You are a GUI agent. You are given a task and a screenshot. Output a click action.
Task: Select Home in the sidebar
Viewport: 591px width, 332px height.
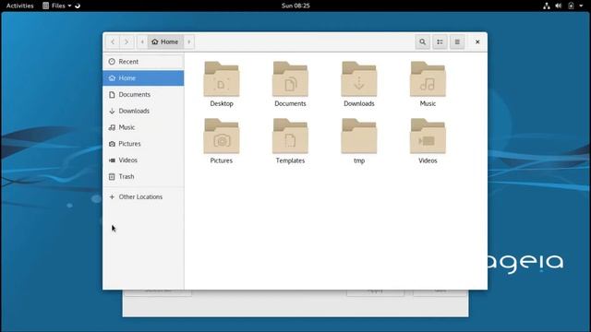143,77
